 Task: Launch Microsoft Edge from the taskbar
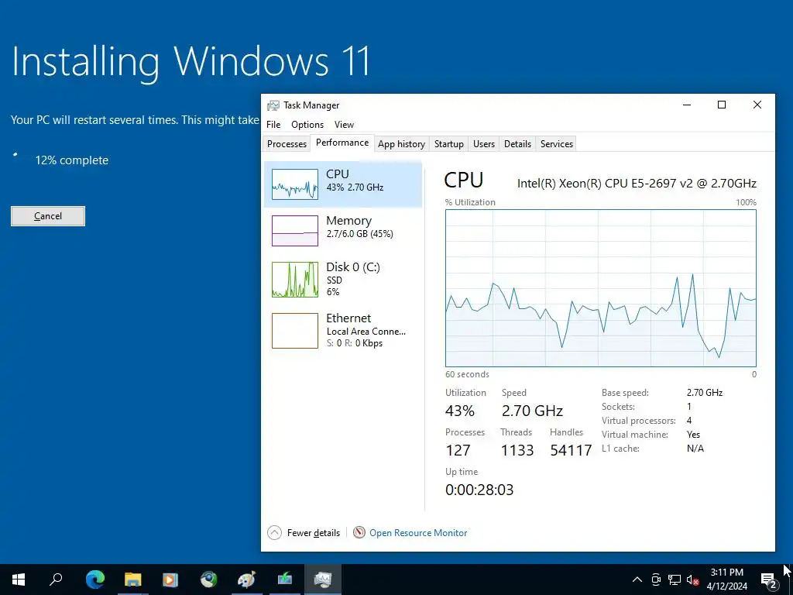coord(94,580)
